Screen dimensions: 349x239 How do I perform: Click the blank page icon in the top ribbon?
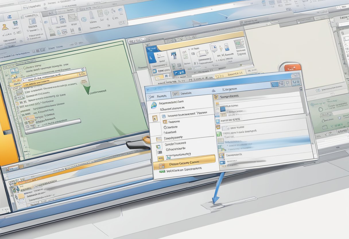point(54,20)
